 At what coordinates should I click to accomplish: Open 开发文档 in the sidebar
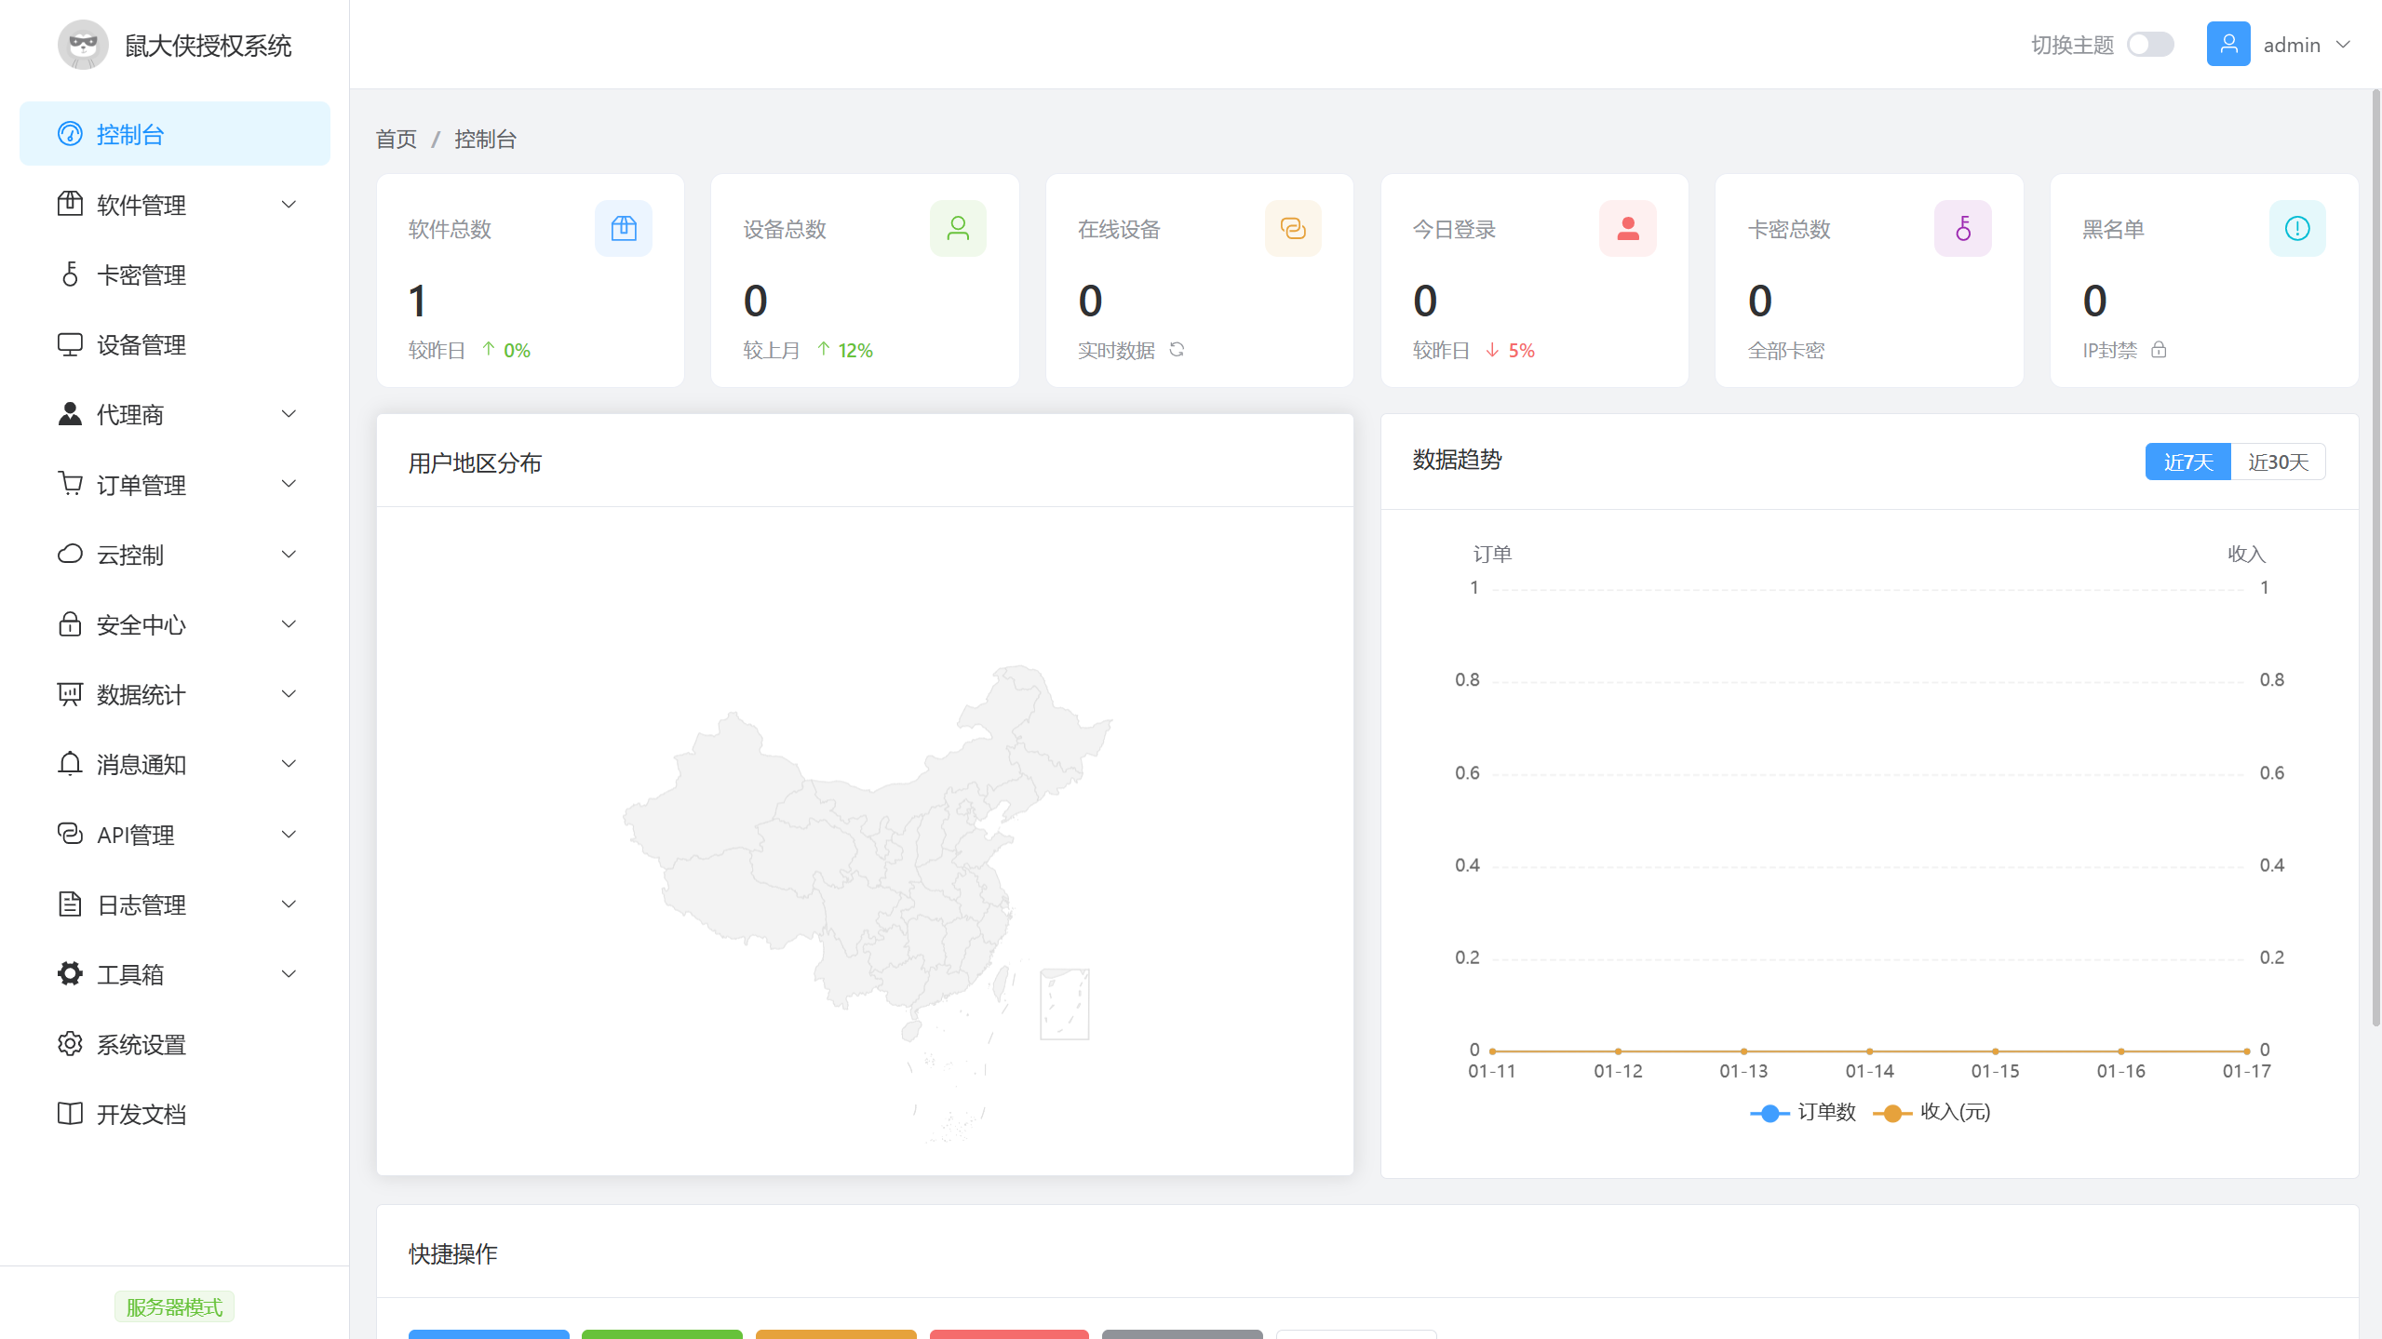point(141,1113)
